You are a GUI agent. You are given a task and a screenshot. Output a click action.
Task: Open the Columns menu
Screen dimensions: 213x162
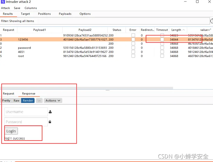click(31, 8)
